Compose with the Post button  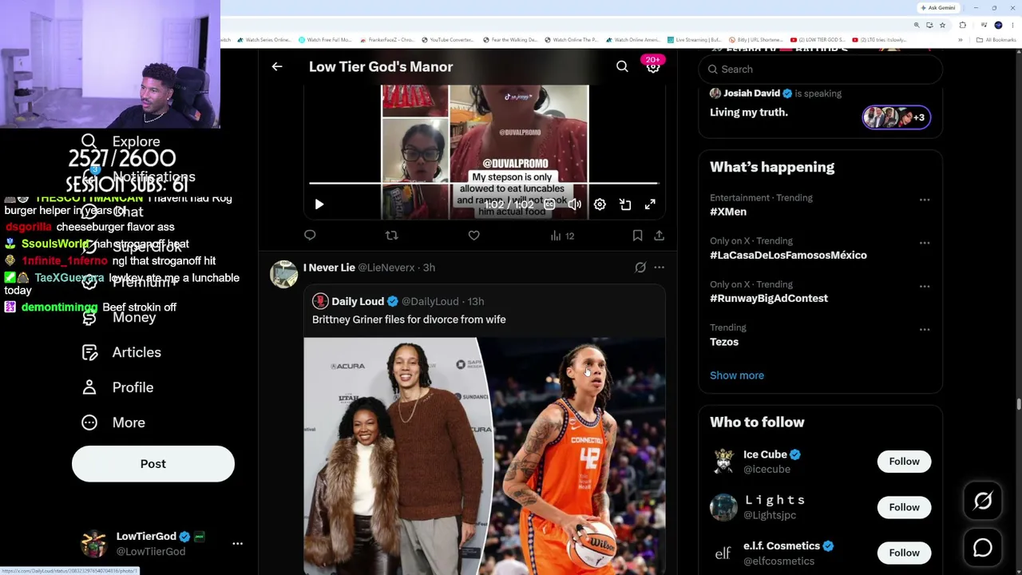pos(153,464)
